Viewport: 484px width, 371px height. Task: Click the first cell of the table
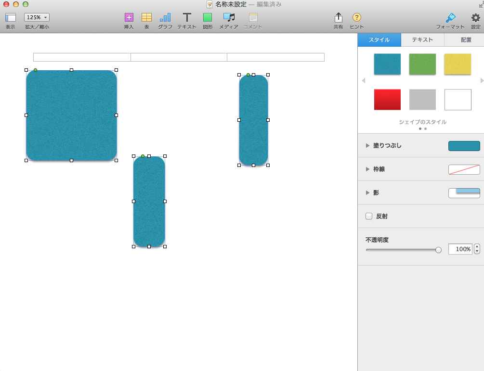pyautogui.click(x=82, y=57)
